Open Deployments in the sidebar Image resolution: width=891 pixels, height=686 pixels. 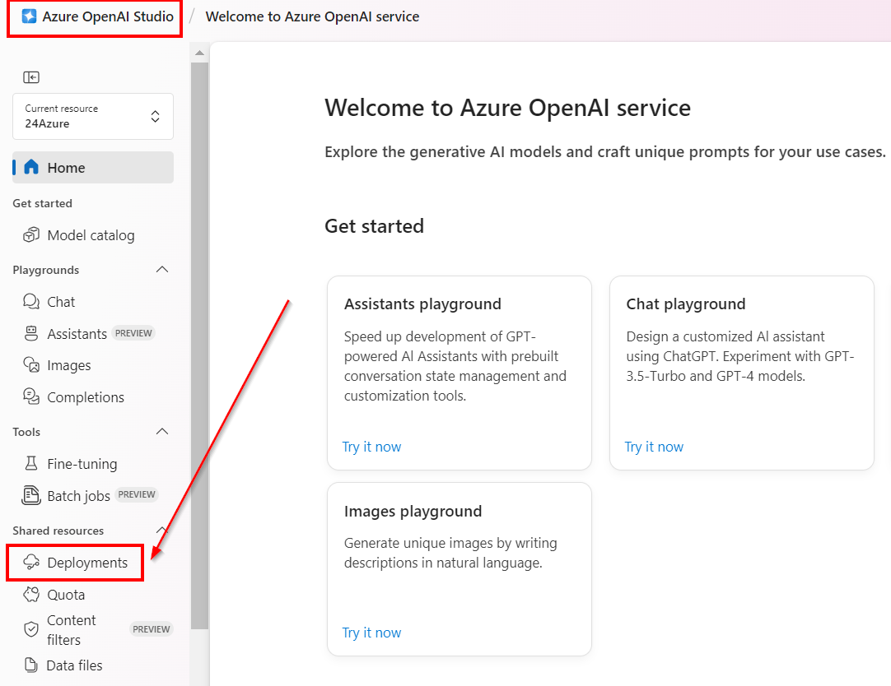[x=86, y=563]
